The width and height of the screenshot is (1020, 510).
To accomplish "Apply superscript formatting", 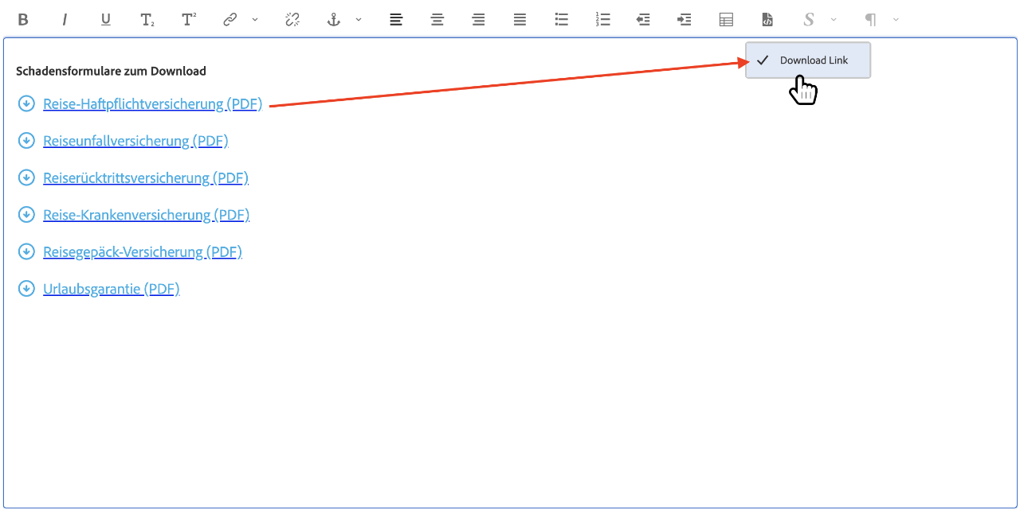I will pyautogui.click(x=189, y=20).
